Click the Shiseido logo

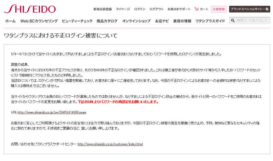click(30, 9)
